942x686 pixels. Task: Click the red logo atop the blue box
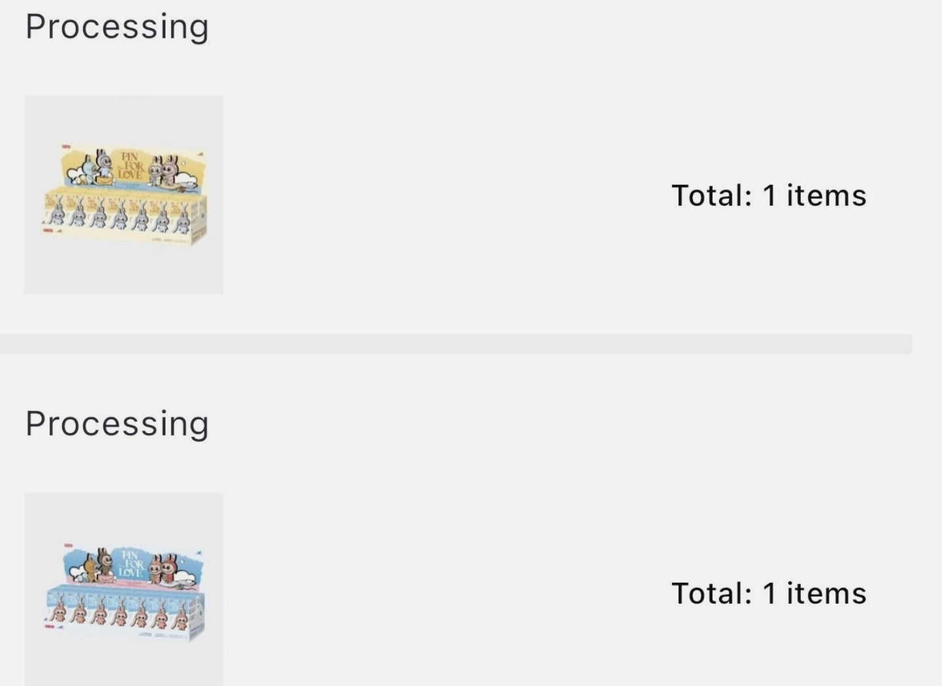click(68, 545)
